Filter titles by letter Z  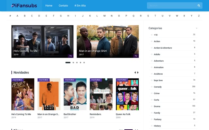click(x=199, y=16)
